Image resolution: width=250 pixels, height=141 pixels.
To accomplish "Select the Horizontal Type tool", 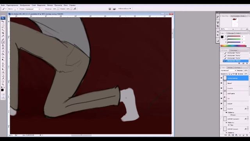I will coord(3,66).
